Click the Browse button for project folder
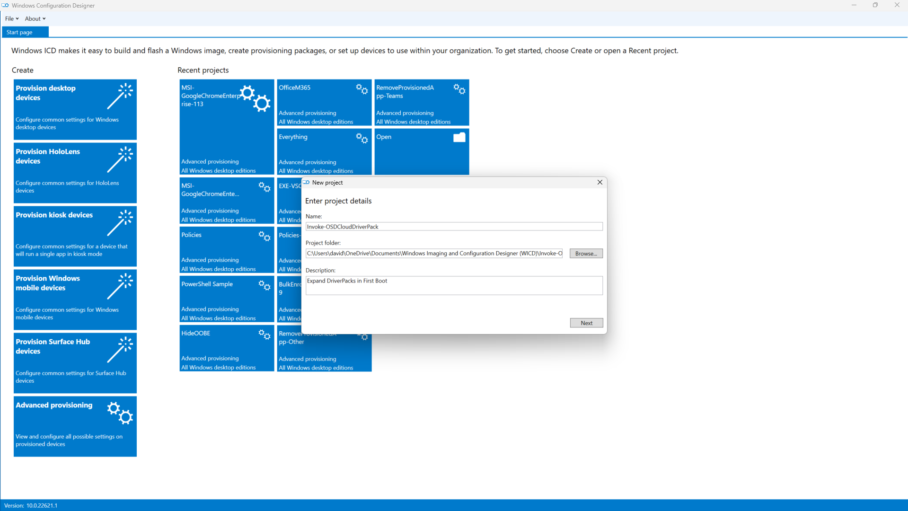This screenshot has height=511, width=908. tap(586, 254)
